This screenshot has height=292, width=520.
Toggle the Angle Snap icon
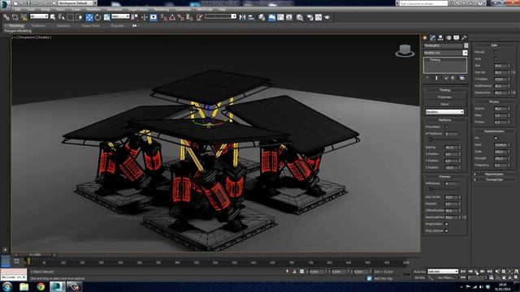171,17
